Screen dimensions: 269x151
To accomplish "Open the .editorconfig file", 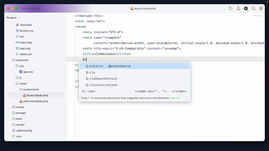I will [x=22, y=130].
